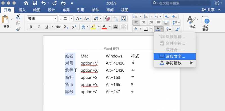The image size is (225, 111).
Task: Open the change case Aa dropdown
Action: [x=97, y=19]
